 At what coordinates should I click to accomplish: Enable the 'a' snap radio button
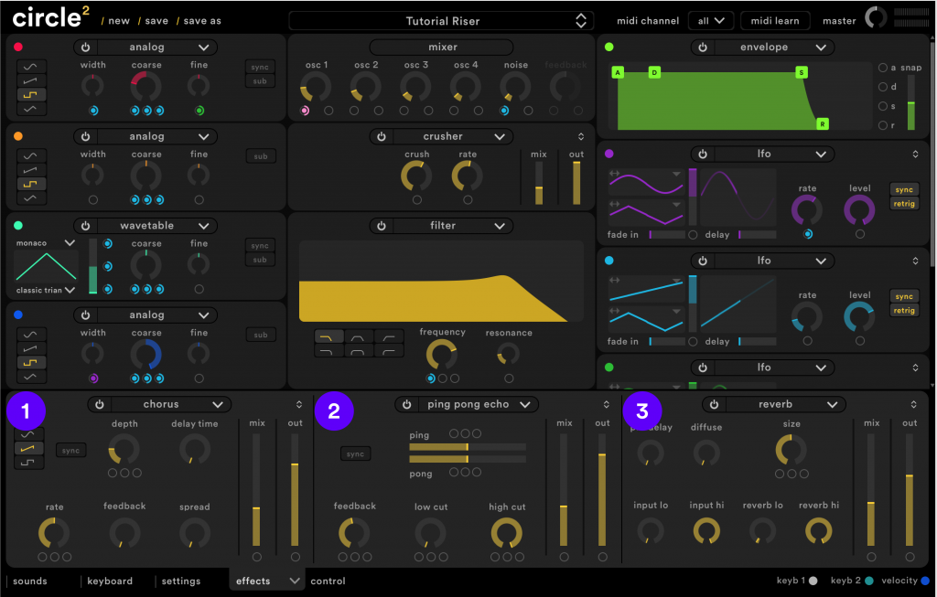click(x=883, y=68)
